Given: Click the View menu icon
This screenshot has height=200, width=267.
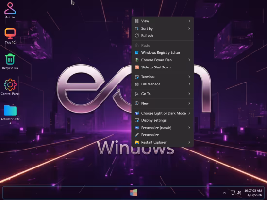Looking at the screenshot, I should point(137,21).
